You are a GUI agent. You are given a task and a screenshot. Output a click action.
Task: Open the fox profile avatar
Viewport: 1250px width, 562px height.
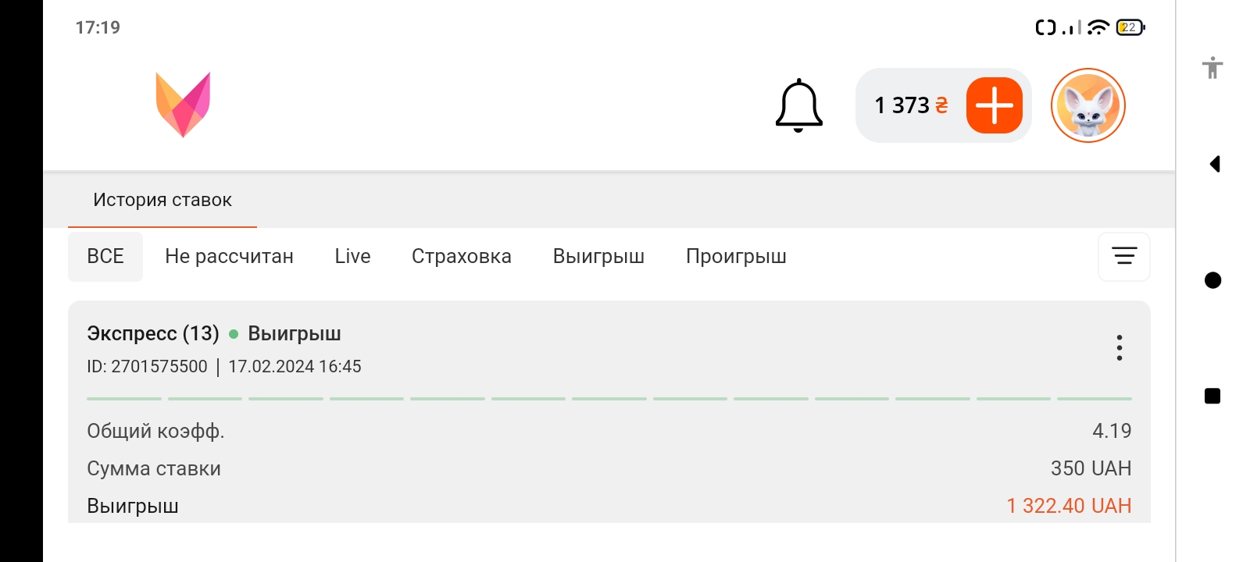pos(1087,105)
